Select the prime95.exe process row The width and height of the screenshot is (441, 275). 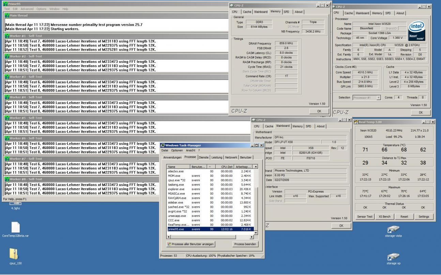pyautogui.click(x=210, y=229)
